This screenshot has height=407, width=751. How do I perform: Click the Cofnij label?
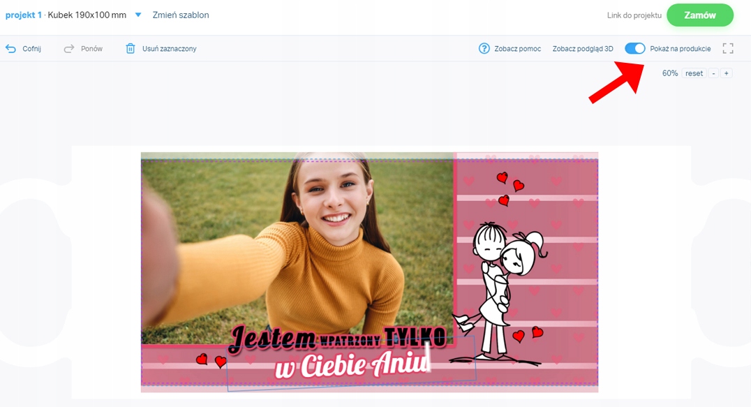point(31,48)
